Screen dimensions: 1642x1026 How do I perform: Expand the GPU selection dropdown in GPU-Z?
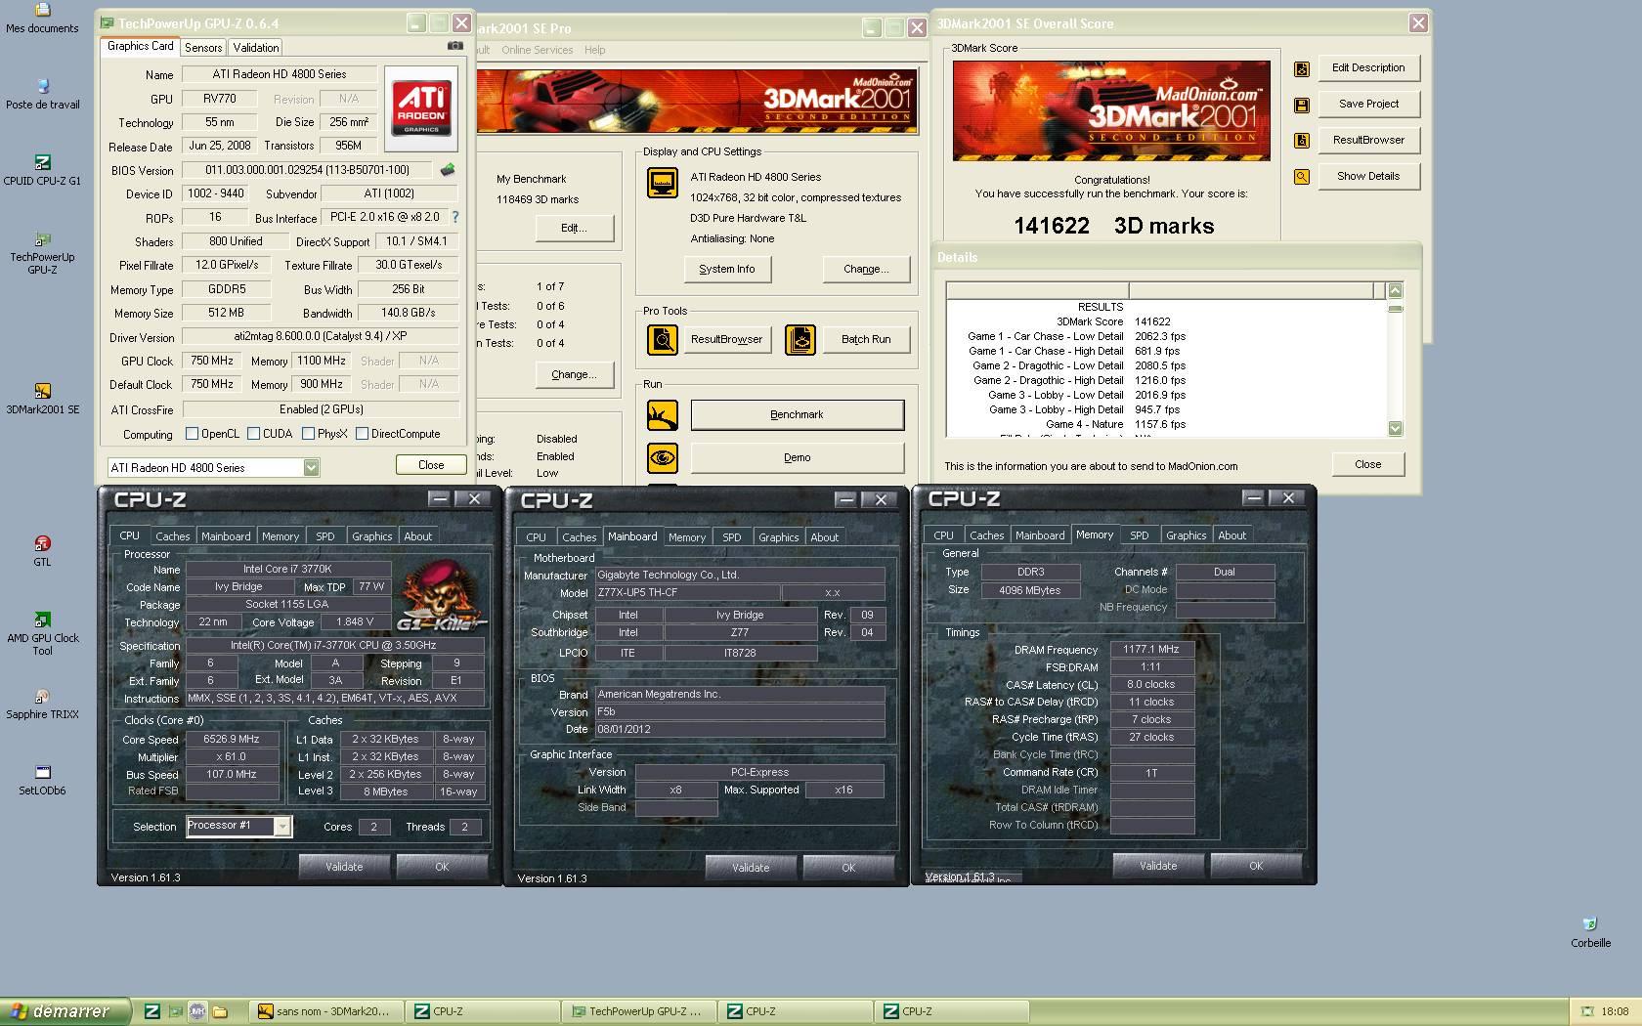pos(311,467)
